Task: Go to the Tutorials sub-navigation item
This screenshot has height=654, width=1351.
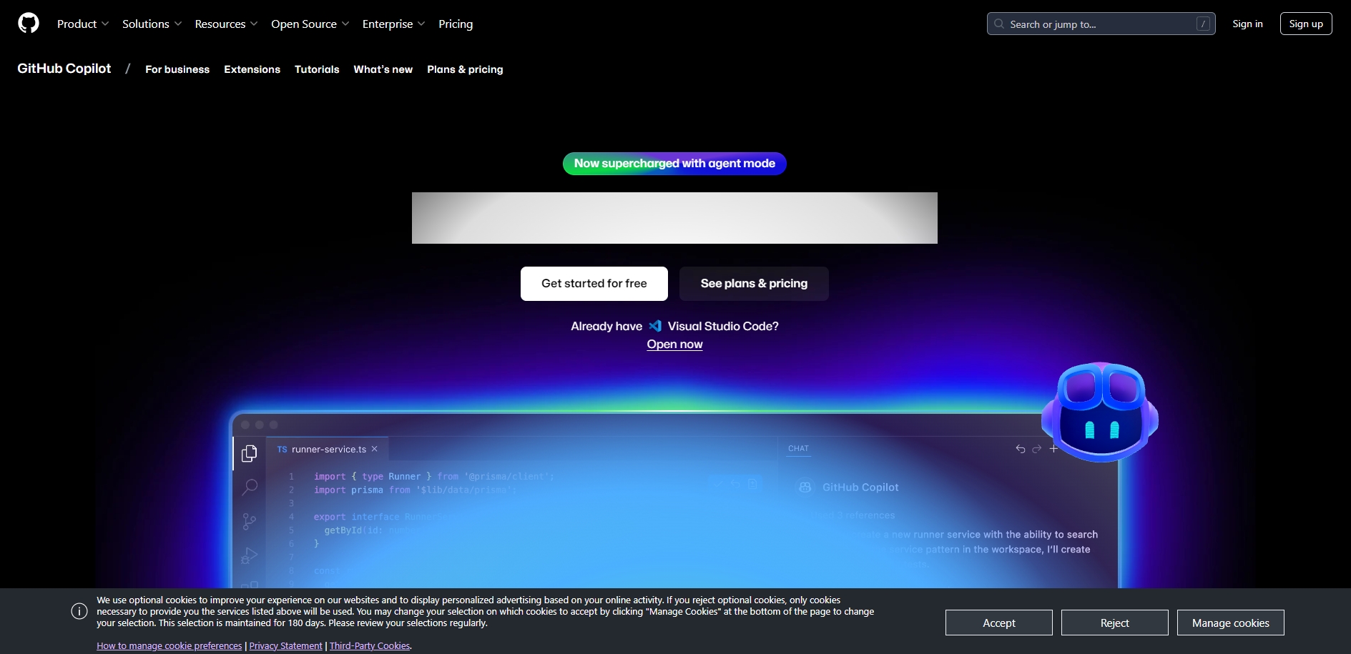Action: [317, 69]
